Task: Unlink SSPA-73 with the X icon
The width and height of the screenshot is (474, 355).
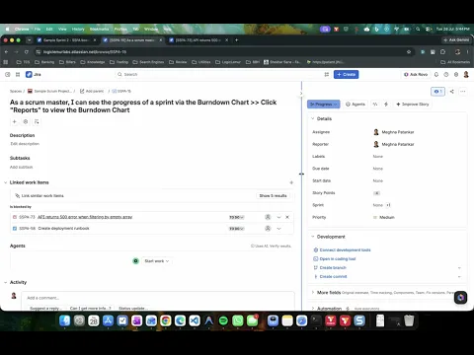Action: click(287, 217)
